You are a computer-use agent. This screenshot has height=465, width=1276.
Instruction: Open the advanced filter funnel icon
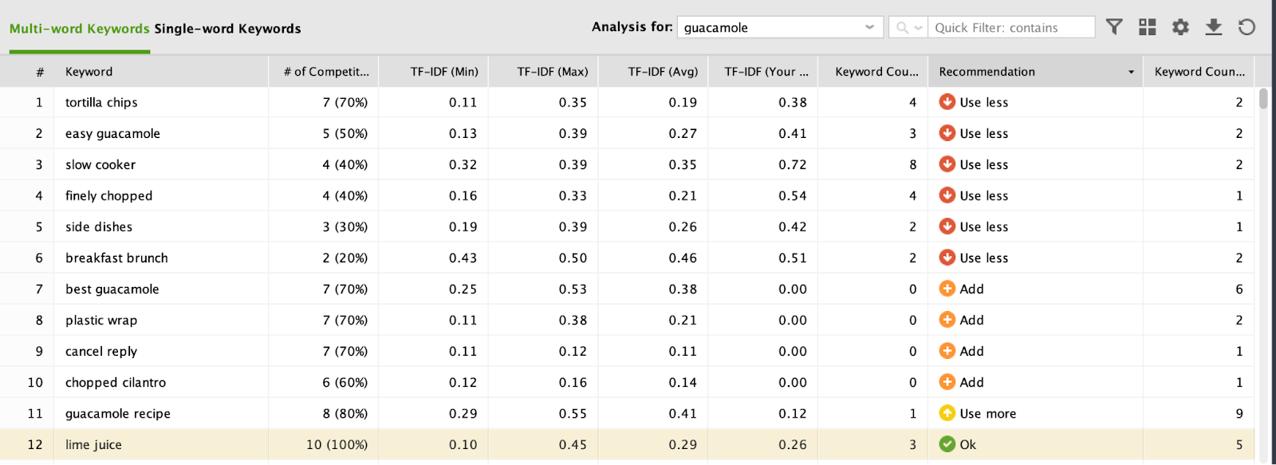pos(1114,27)
